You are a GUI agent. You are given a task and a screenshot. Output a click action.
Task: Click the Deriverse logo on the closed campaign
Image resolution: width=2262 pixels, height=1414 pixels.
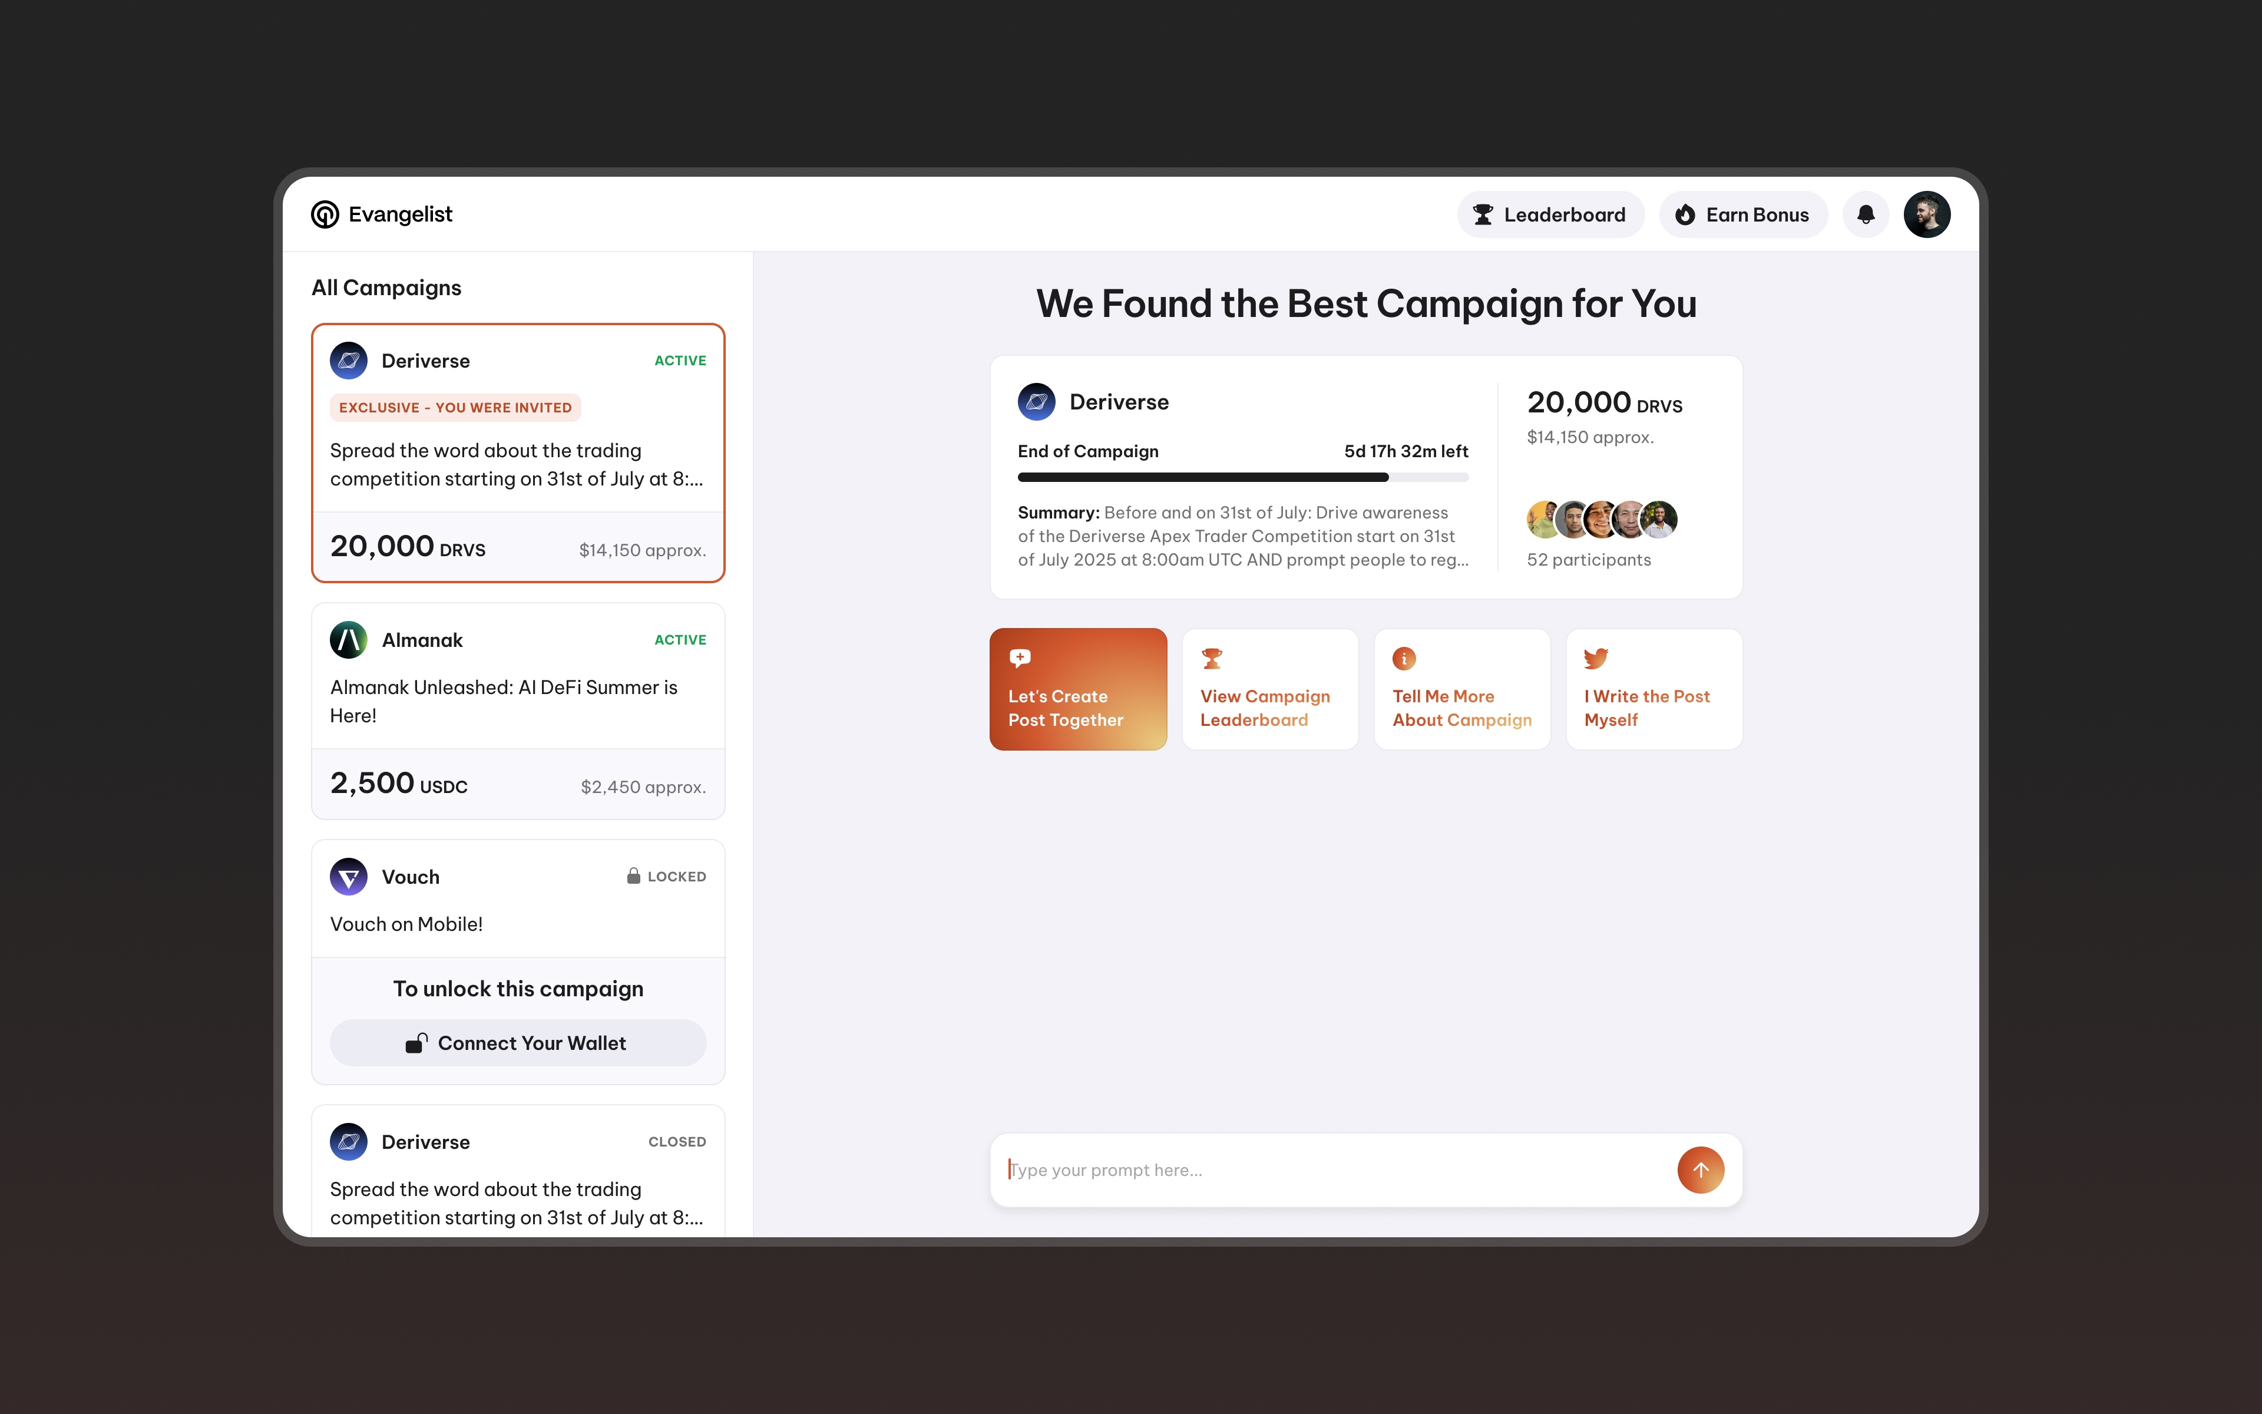pyautogui.click(x=349, y=1142)
